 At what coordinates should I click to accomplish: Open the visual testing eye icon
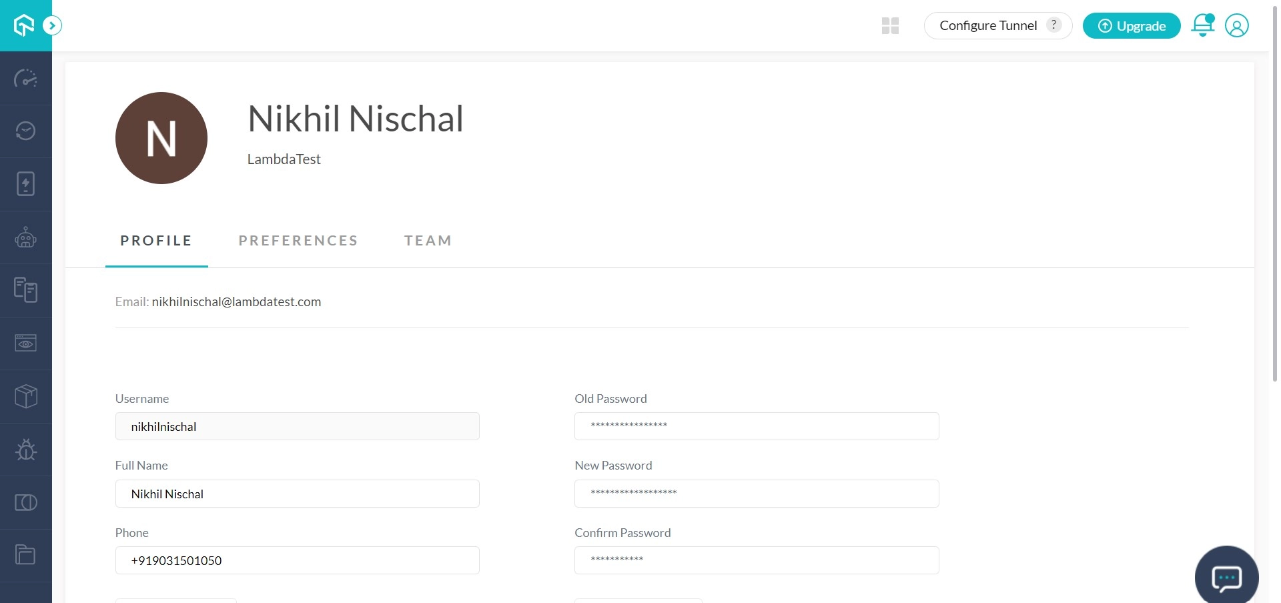click(25, 344)
